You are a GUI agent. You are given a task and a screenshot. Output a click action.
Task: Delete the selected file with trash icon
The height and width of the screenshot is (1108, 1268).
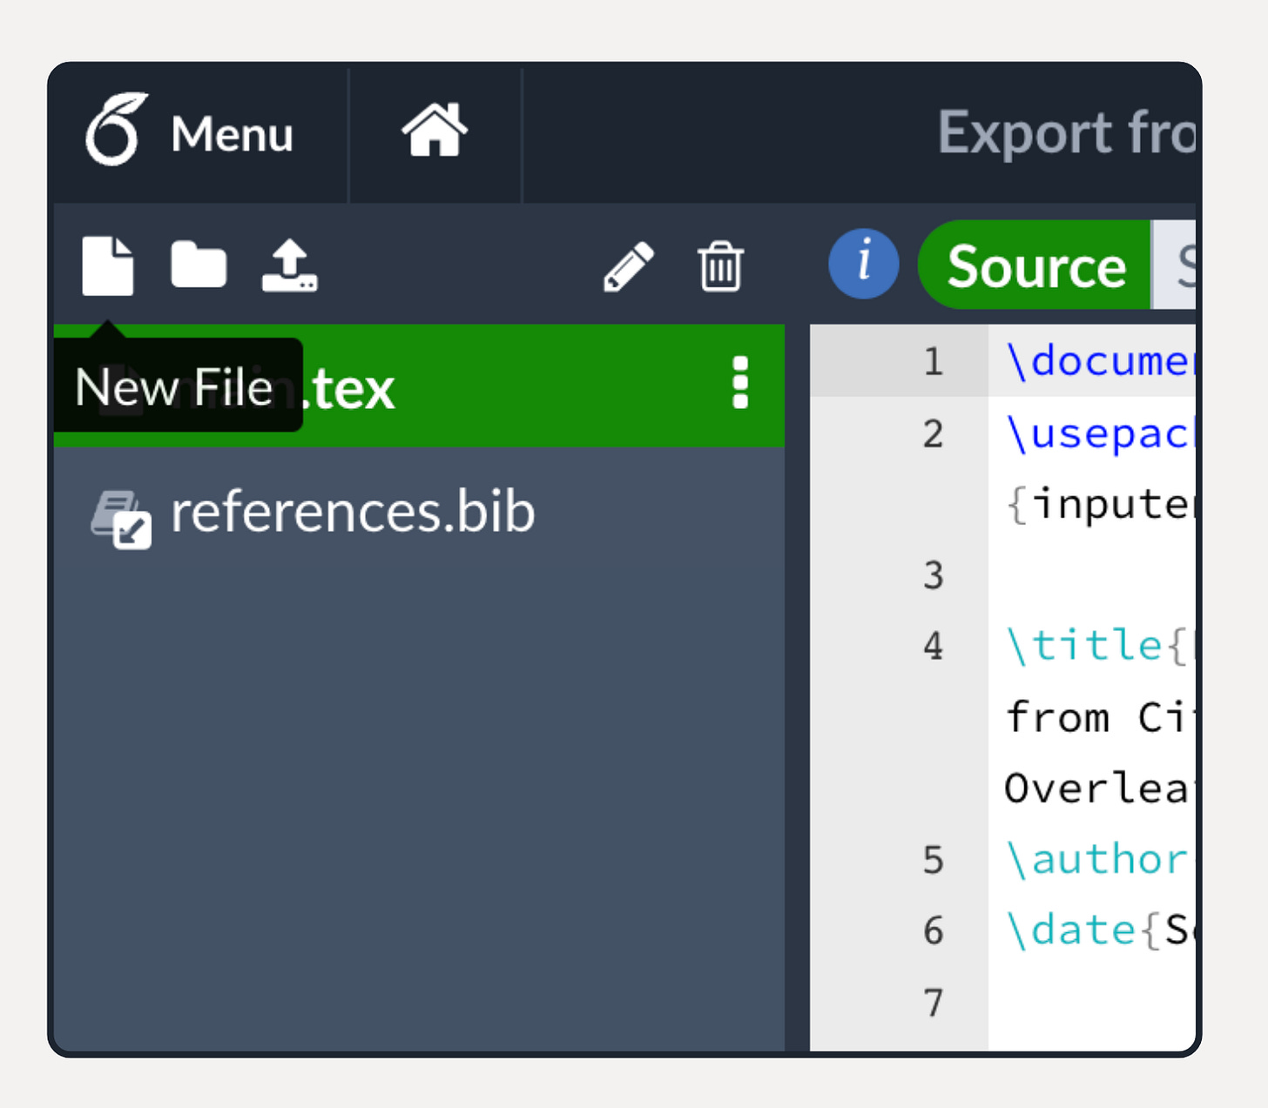[720, 266]
